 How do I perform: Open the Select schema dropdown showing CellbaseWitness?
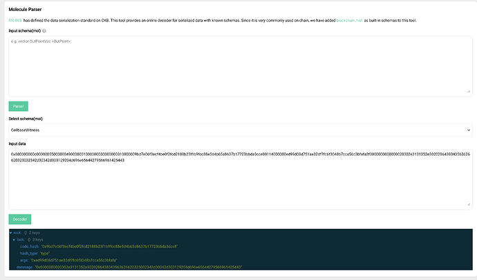point(241,130)
